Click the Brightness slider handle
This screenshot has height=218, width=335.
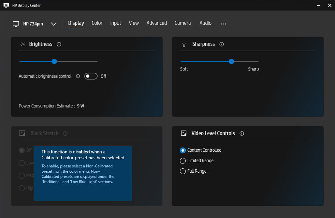click(x=54, y=62)
